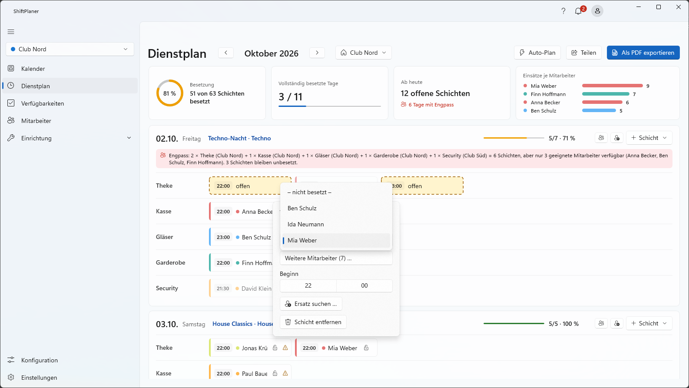Go to next month arrow
Screen dimensions: 689x388
317,53
